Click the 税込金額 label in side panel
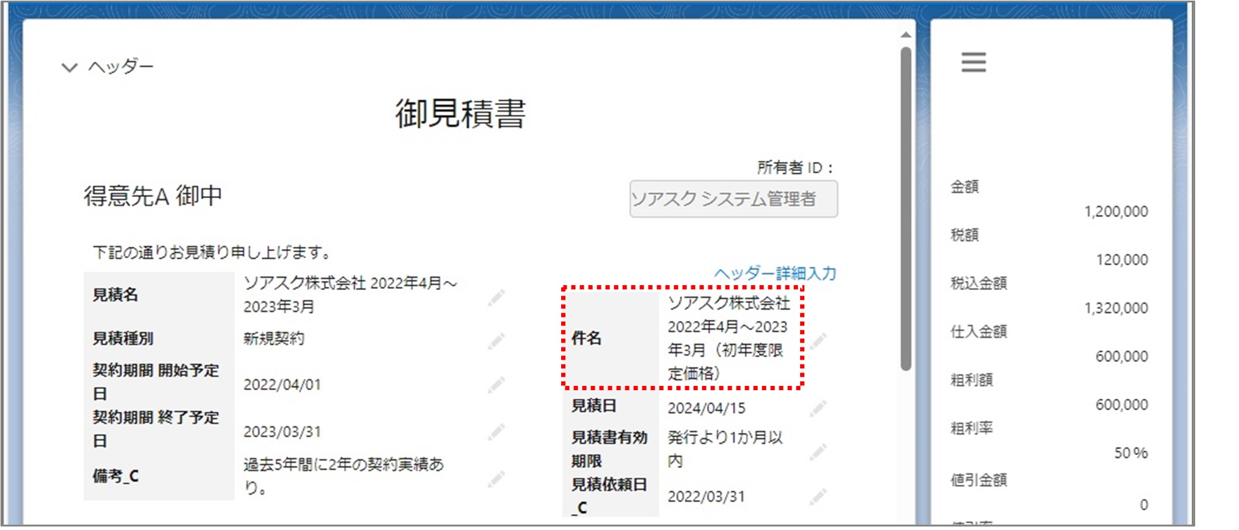Screen dimensions: 1239x530 point(978,283)
